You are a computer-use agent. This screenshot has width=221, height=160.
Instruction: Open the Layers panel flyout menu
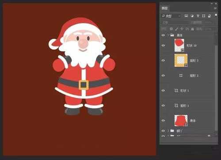pos(215,8)
